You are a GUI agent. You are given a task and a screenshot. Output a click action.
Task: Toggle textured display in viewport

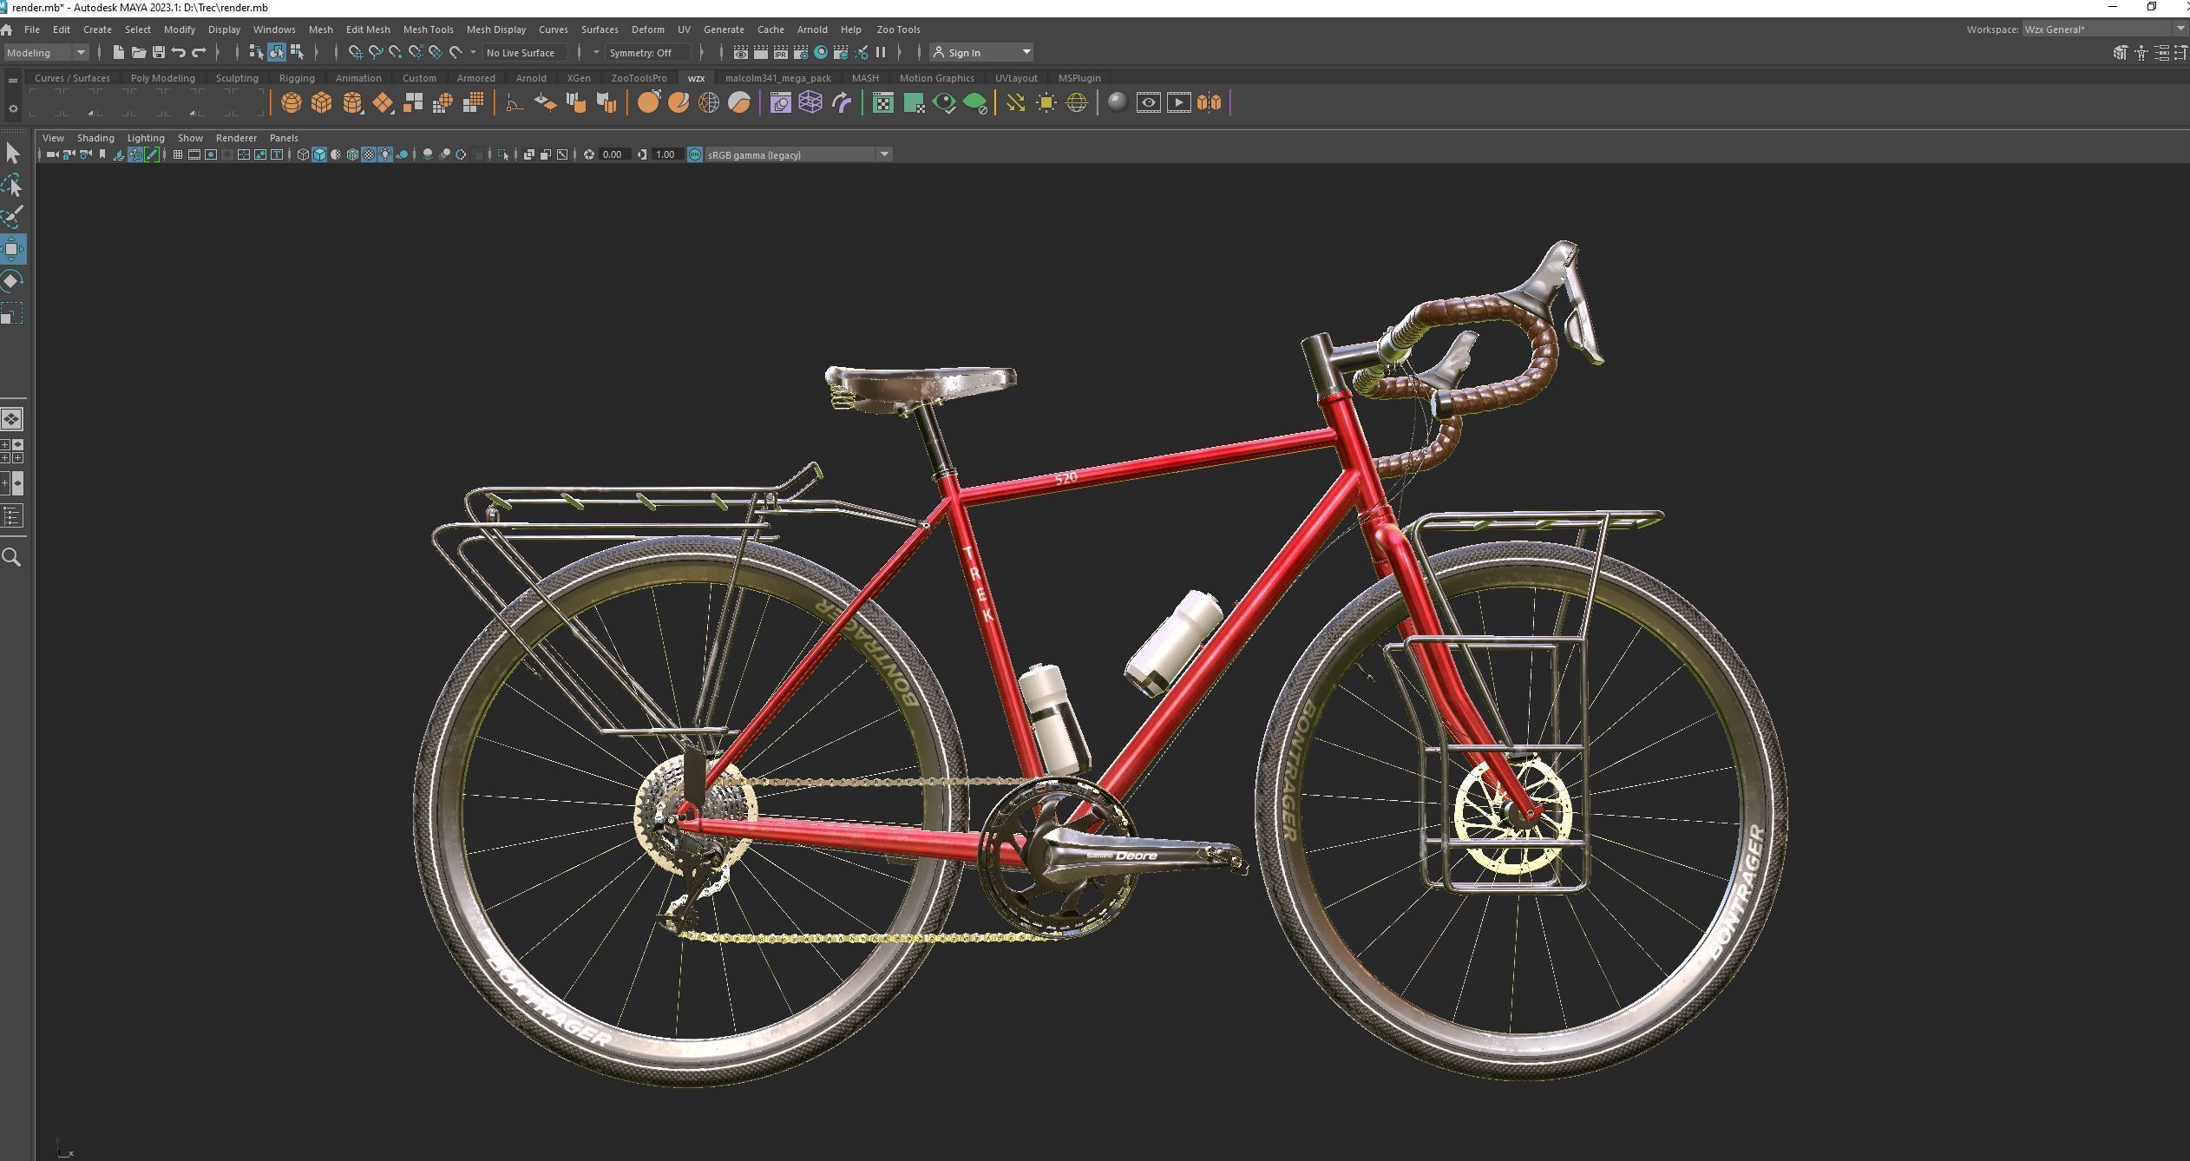[x=369, y=154]
